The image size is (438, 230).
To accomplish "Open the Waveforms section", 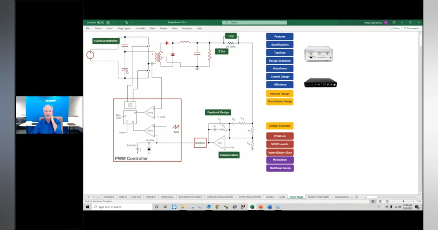I will click(280, 68).
